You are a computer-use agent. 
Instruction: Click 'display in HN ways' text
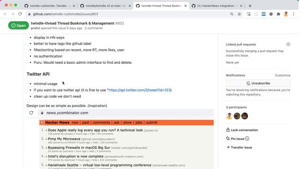tap(49, 38)
